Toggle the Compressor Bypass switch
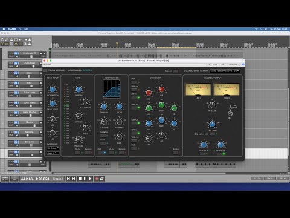290x218 pixels. tap(121, 153)
